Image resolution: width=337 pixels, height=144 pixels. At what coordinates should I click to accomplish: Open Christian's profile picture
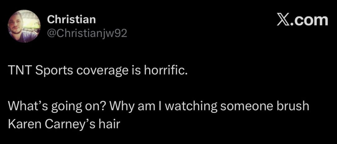pyautogui.click(x=24, y=26)
